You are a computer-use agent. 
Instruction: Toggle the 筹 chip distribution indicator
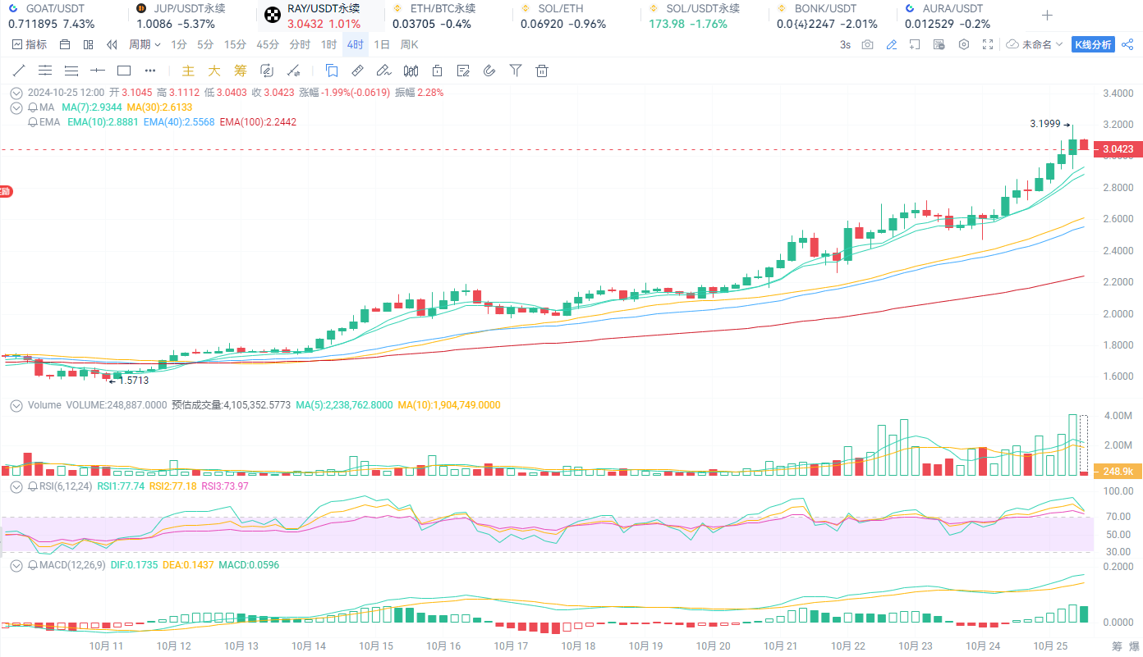pos(240,71)
